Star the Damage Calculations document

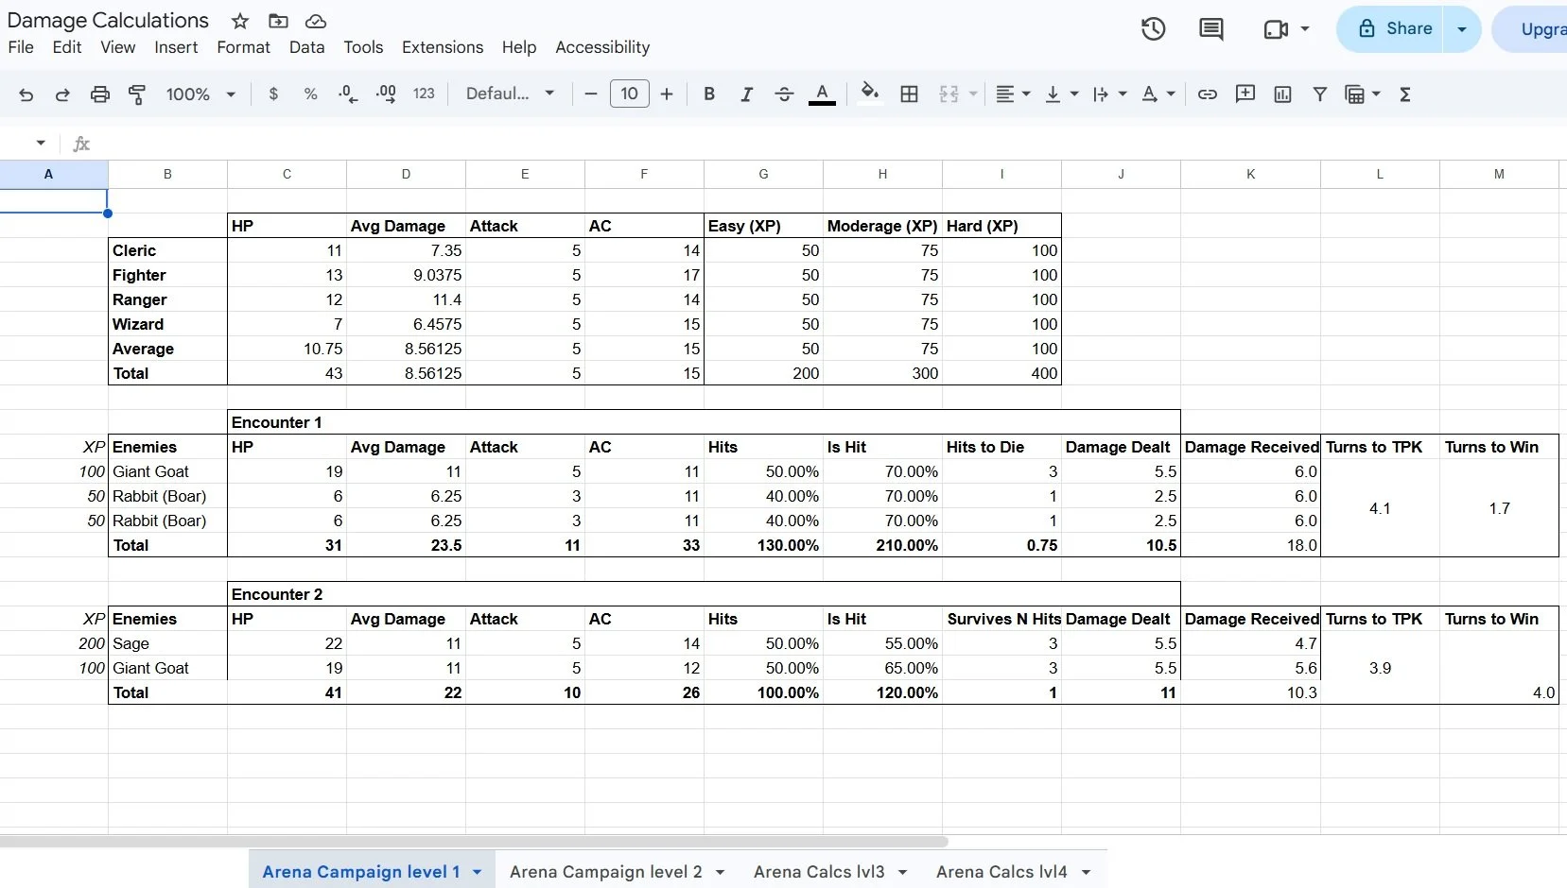point(240,21)
